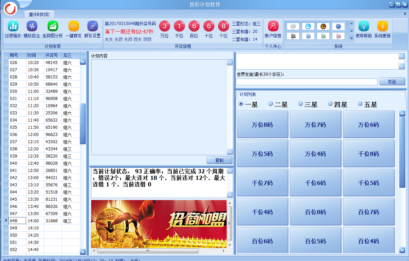The height and width of the screenshot is (261, 409).
Task: Select the 万位8码 plan
Action: 262,125
